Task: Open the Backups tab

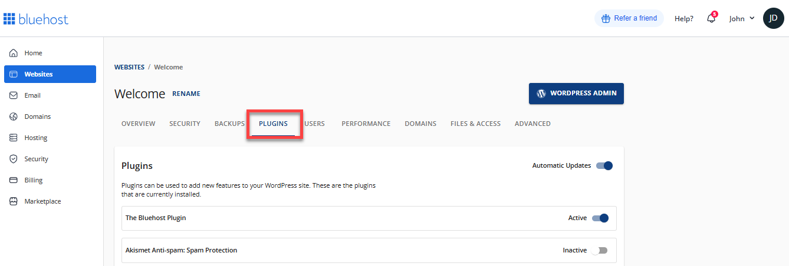Action: pos(229,124)
